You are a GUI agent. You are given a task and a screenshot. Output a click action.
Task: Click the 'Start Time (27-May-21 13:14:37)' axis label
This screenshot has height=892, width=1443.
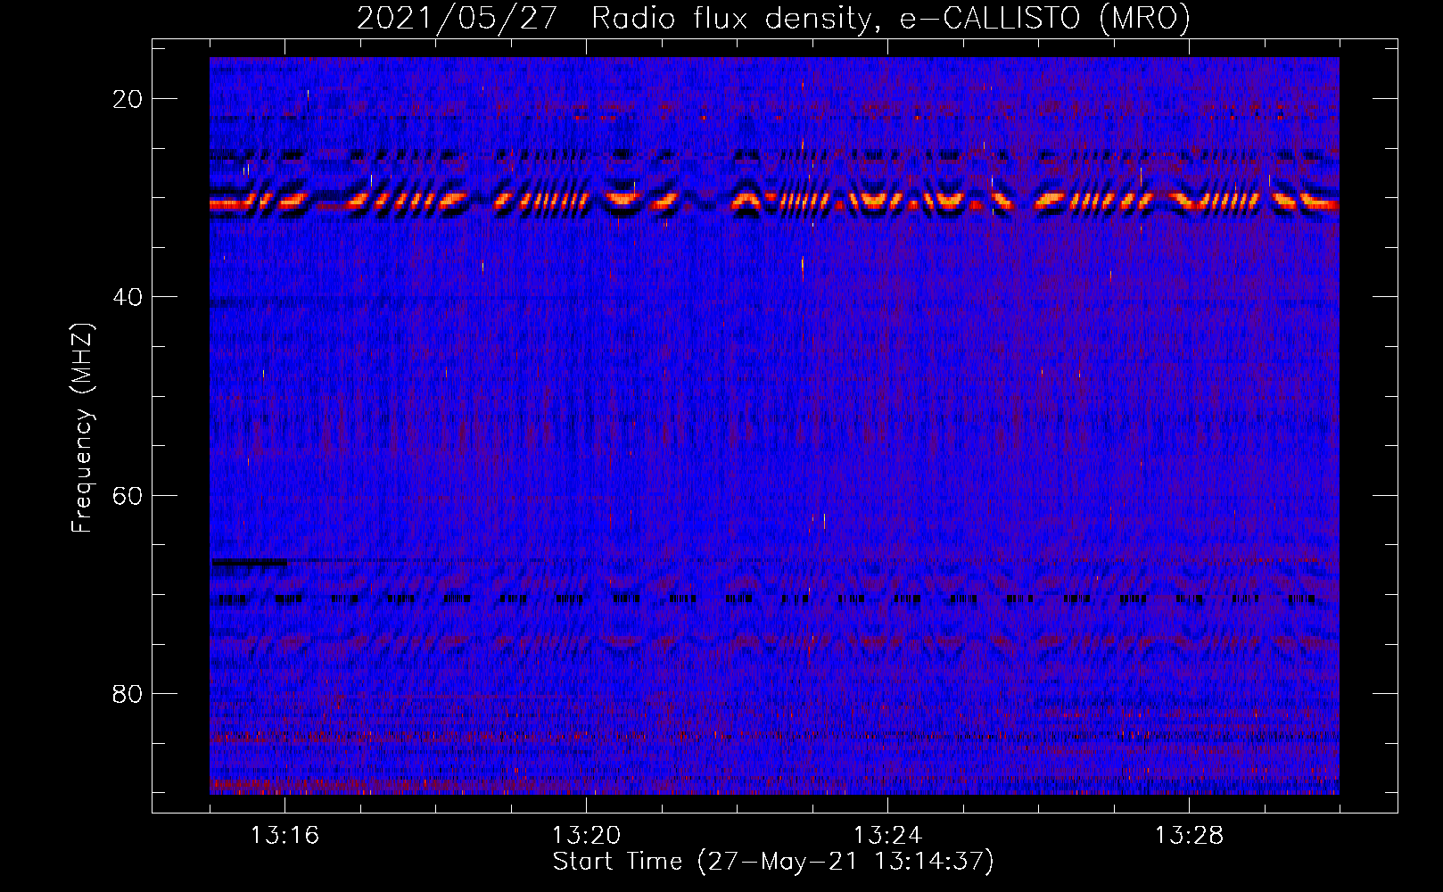(773, 862)
